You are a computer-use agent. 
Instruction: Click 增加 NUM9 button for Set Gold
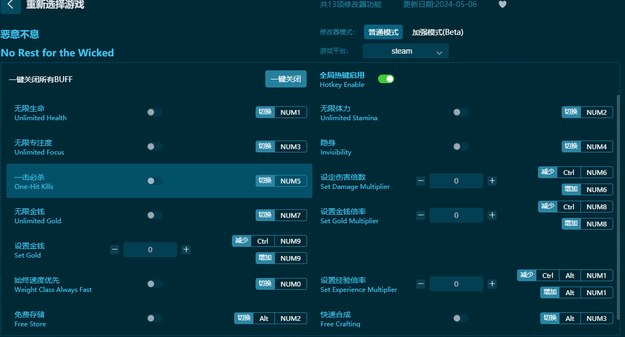(281, 258)
